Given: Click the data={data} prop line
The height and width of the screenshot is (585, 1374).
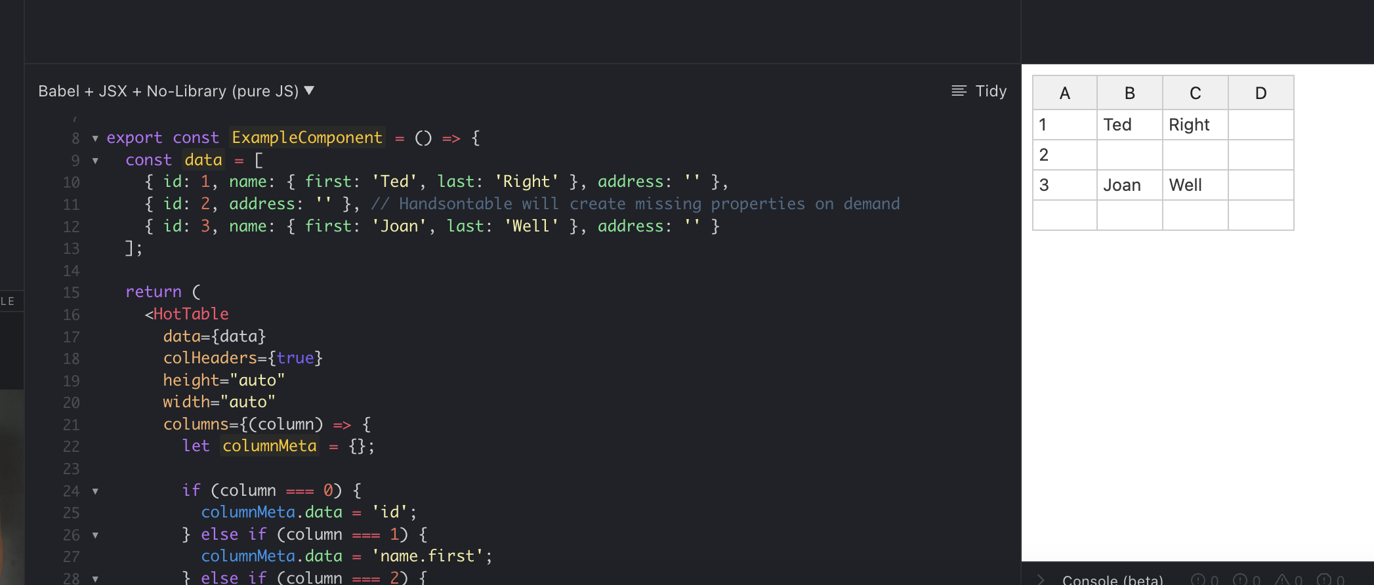Looking at the screenshot, I should [215, 336].
